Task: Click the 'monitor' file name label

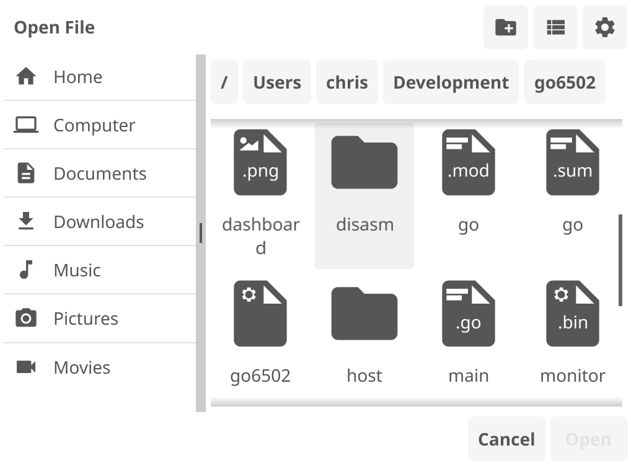Action: tap(573, 376)
